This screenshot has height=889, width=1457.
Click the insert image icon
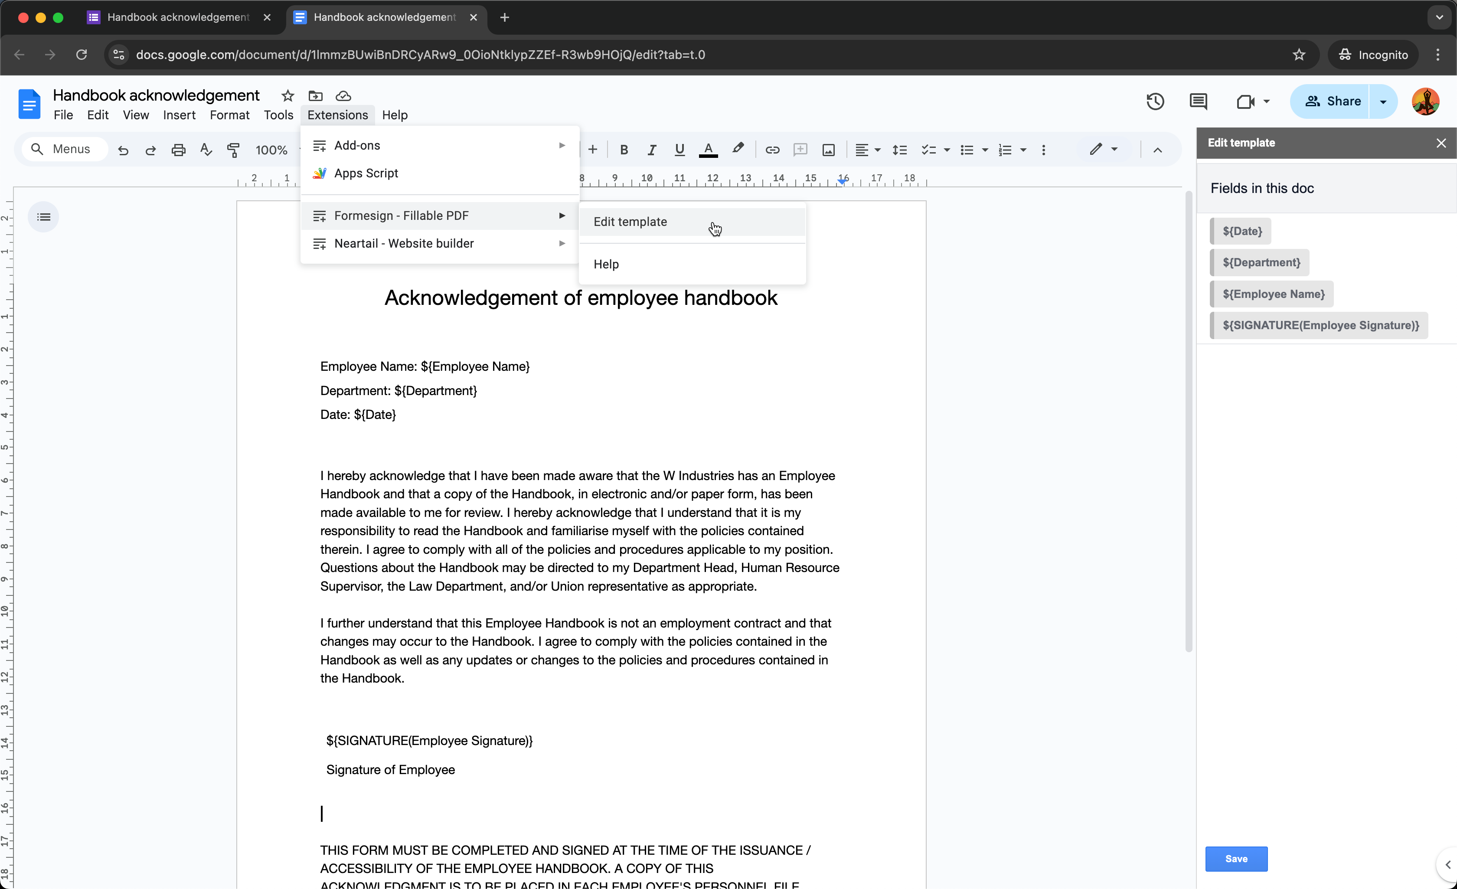click(x=828, y=150)
